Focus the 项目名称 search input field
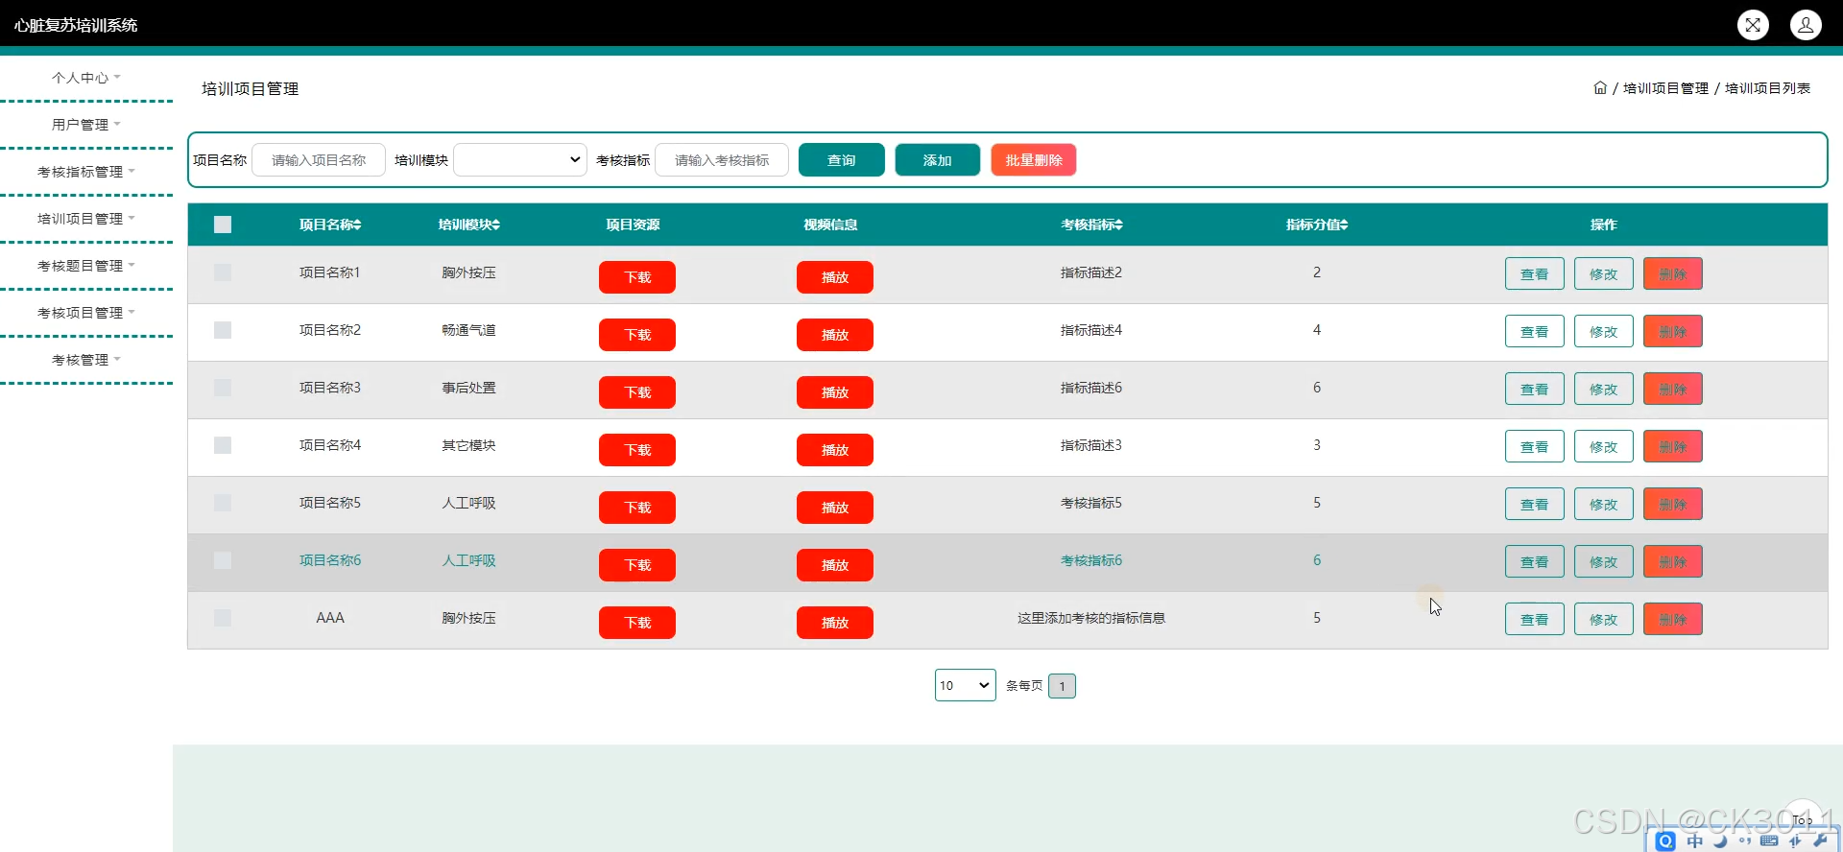 pos(319,160)
